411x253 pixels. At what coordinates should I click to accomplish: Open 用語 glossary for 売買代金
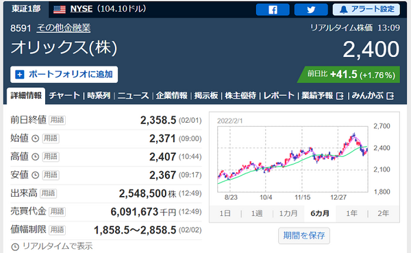click(x=57, y=212)
